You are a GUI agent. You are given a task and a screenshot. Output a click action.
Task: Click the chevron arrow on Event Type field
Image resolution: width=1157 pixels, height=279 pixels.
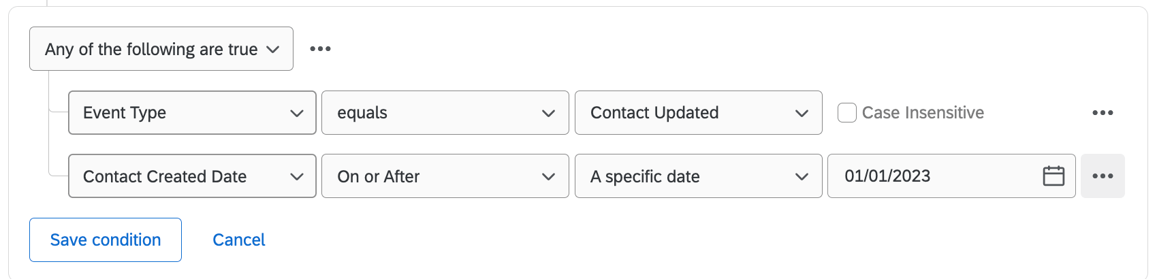(x=297, y=113)
